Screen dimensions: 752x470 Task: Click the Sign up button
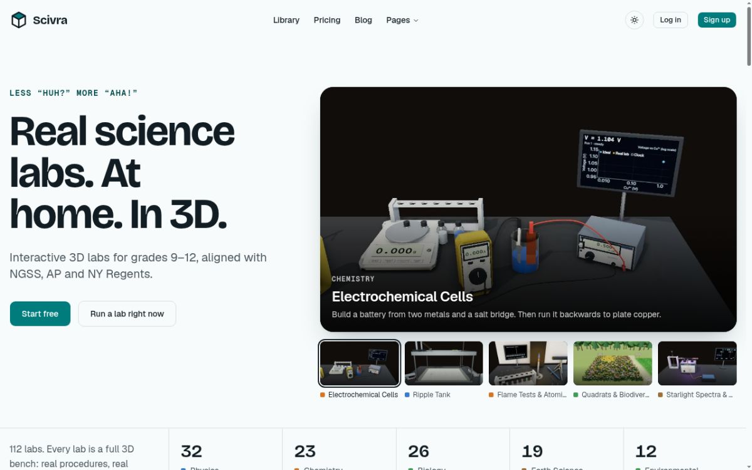716,20
